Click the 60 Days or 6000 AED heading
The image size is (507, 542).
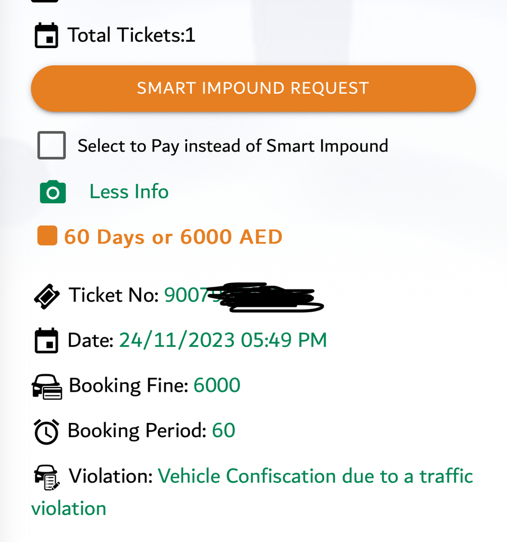tap(173, 237)
